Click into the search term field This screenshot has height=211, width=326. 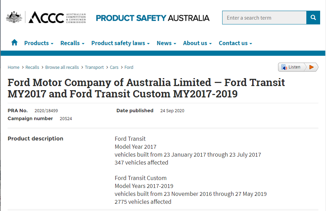pos(264,18)
